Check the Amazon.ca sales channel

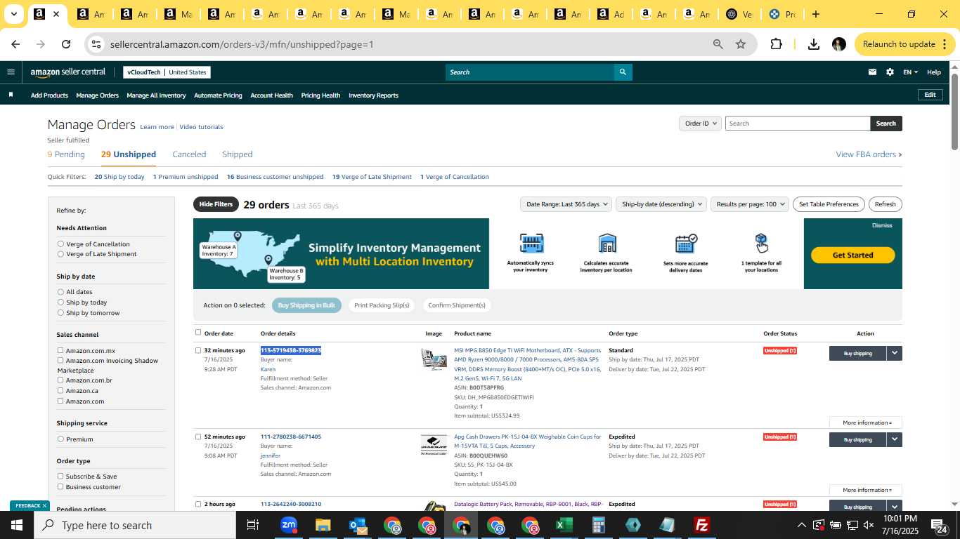point(60,390)
